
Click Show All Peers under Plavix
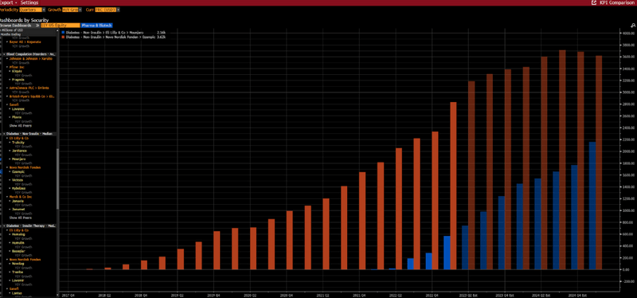click(21, 126)
